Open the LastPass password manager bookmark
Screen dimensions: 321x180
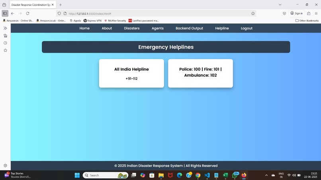(144, 21)
